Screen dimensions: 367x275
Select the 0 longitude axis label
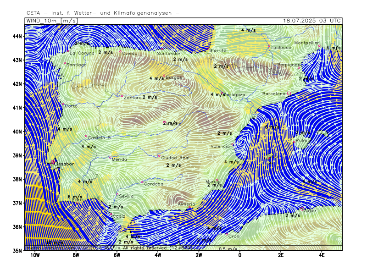pos(239,255)
